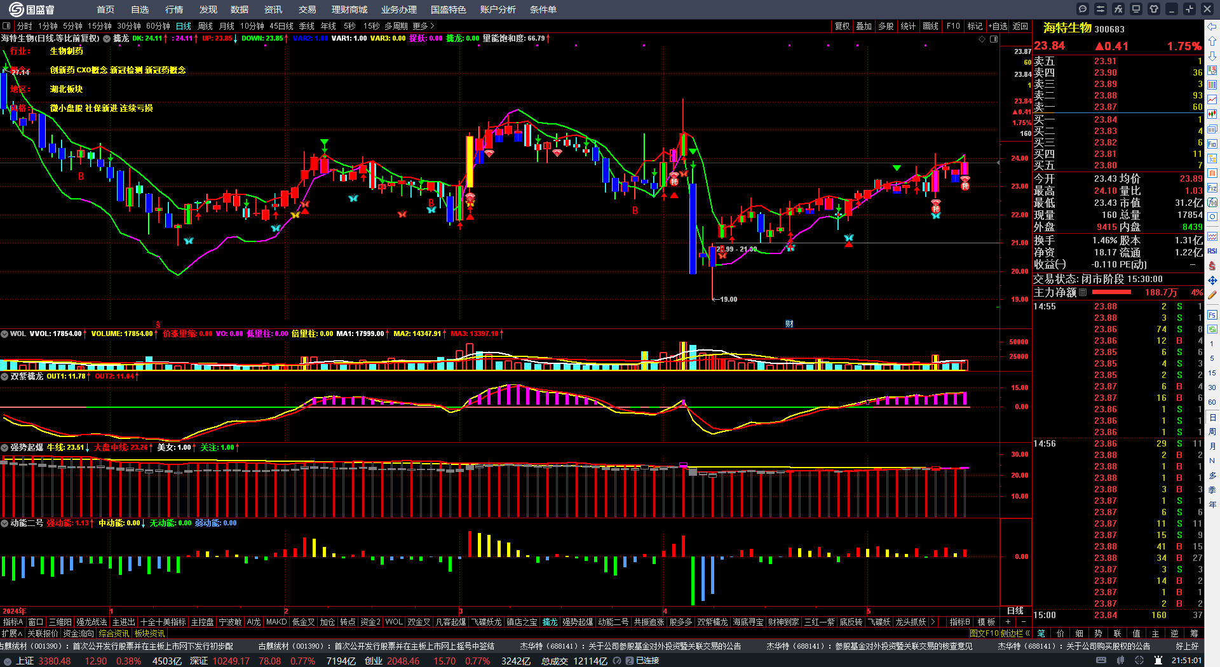This screenshot has width=1220, height=667.
Task: Click the RSI indicator sidebar icon
Action: 1212,251
